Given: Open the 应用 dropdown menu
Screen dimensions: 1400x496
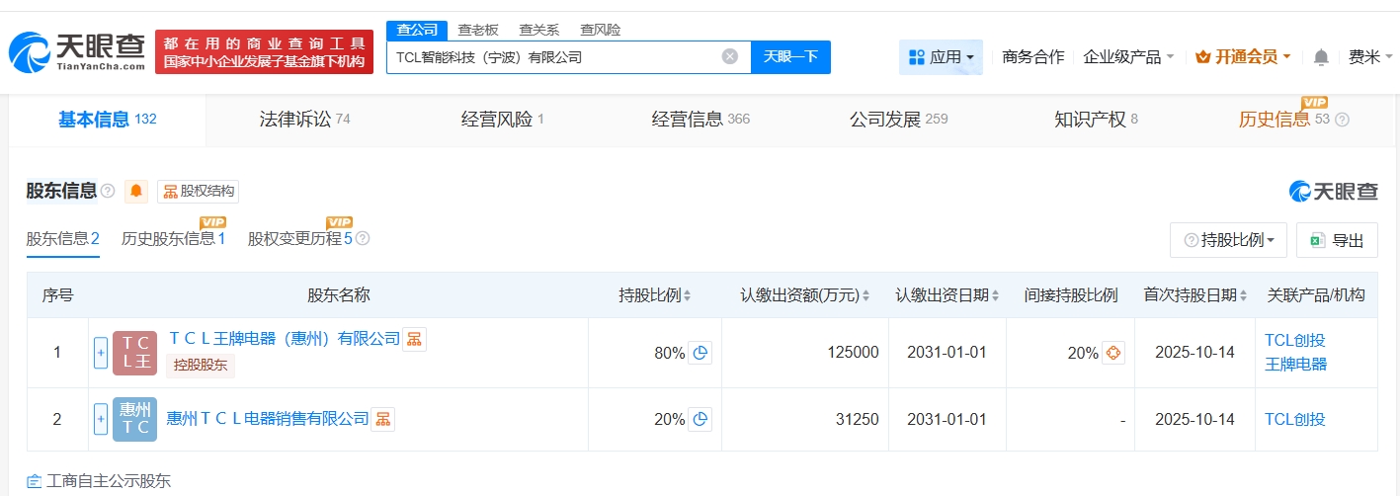Looking at the screenshot, I should point(941,57).
